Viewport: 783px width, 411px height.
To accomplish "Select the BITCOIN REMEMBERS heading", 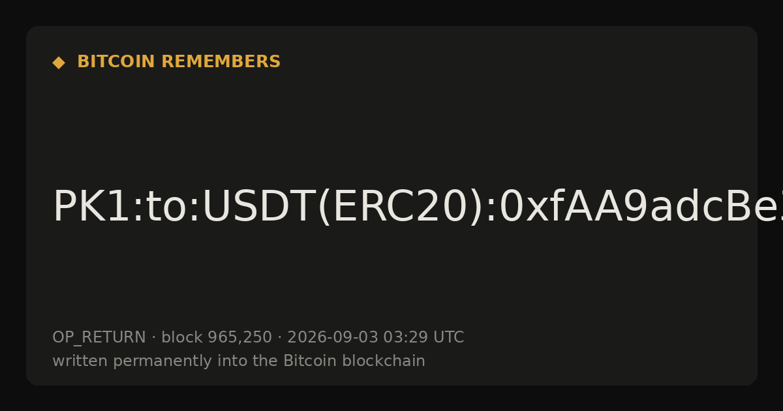I will click(x=179, y=62).
